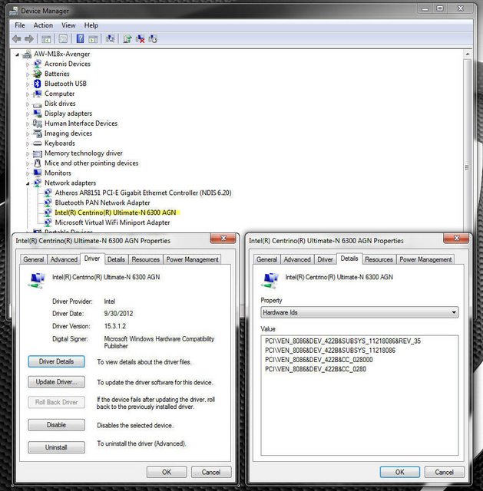Click the Update Driver... button
Viewport: 483px width, 491px height.
click(56, 382)
